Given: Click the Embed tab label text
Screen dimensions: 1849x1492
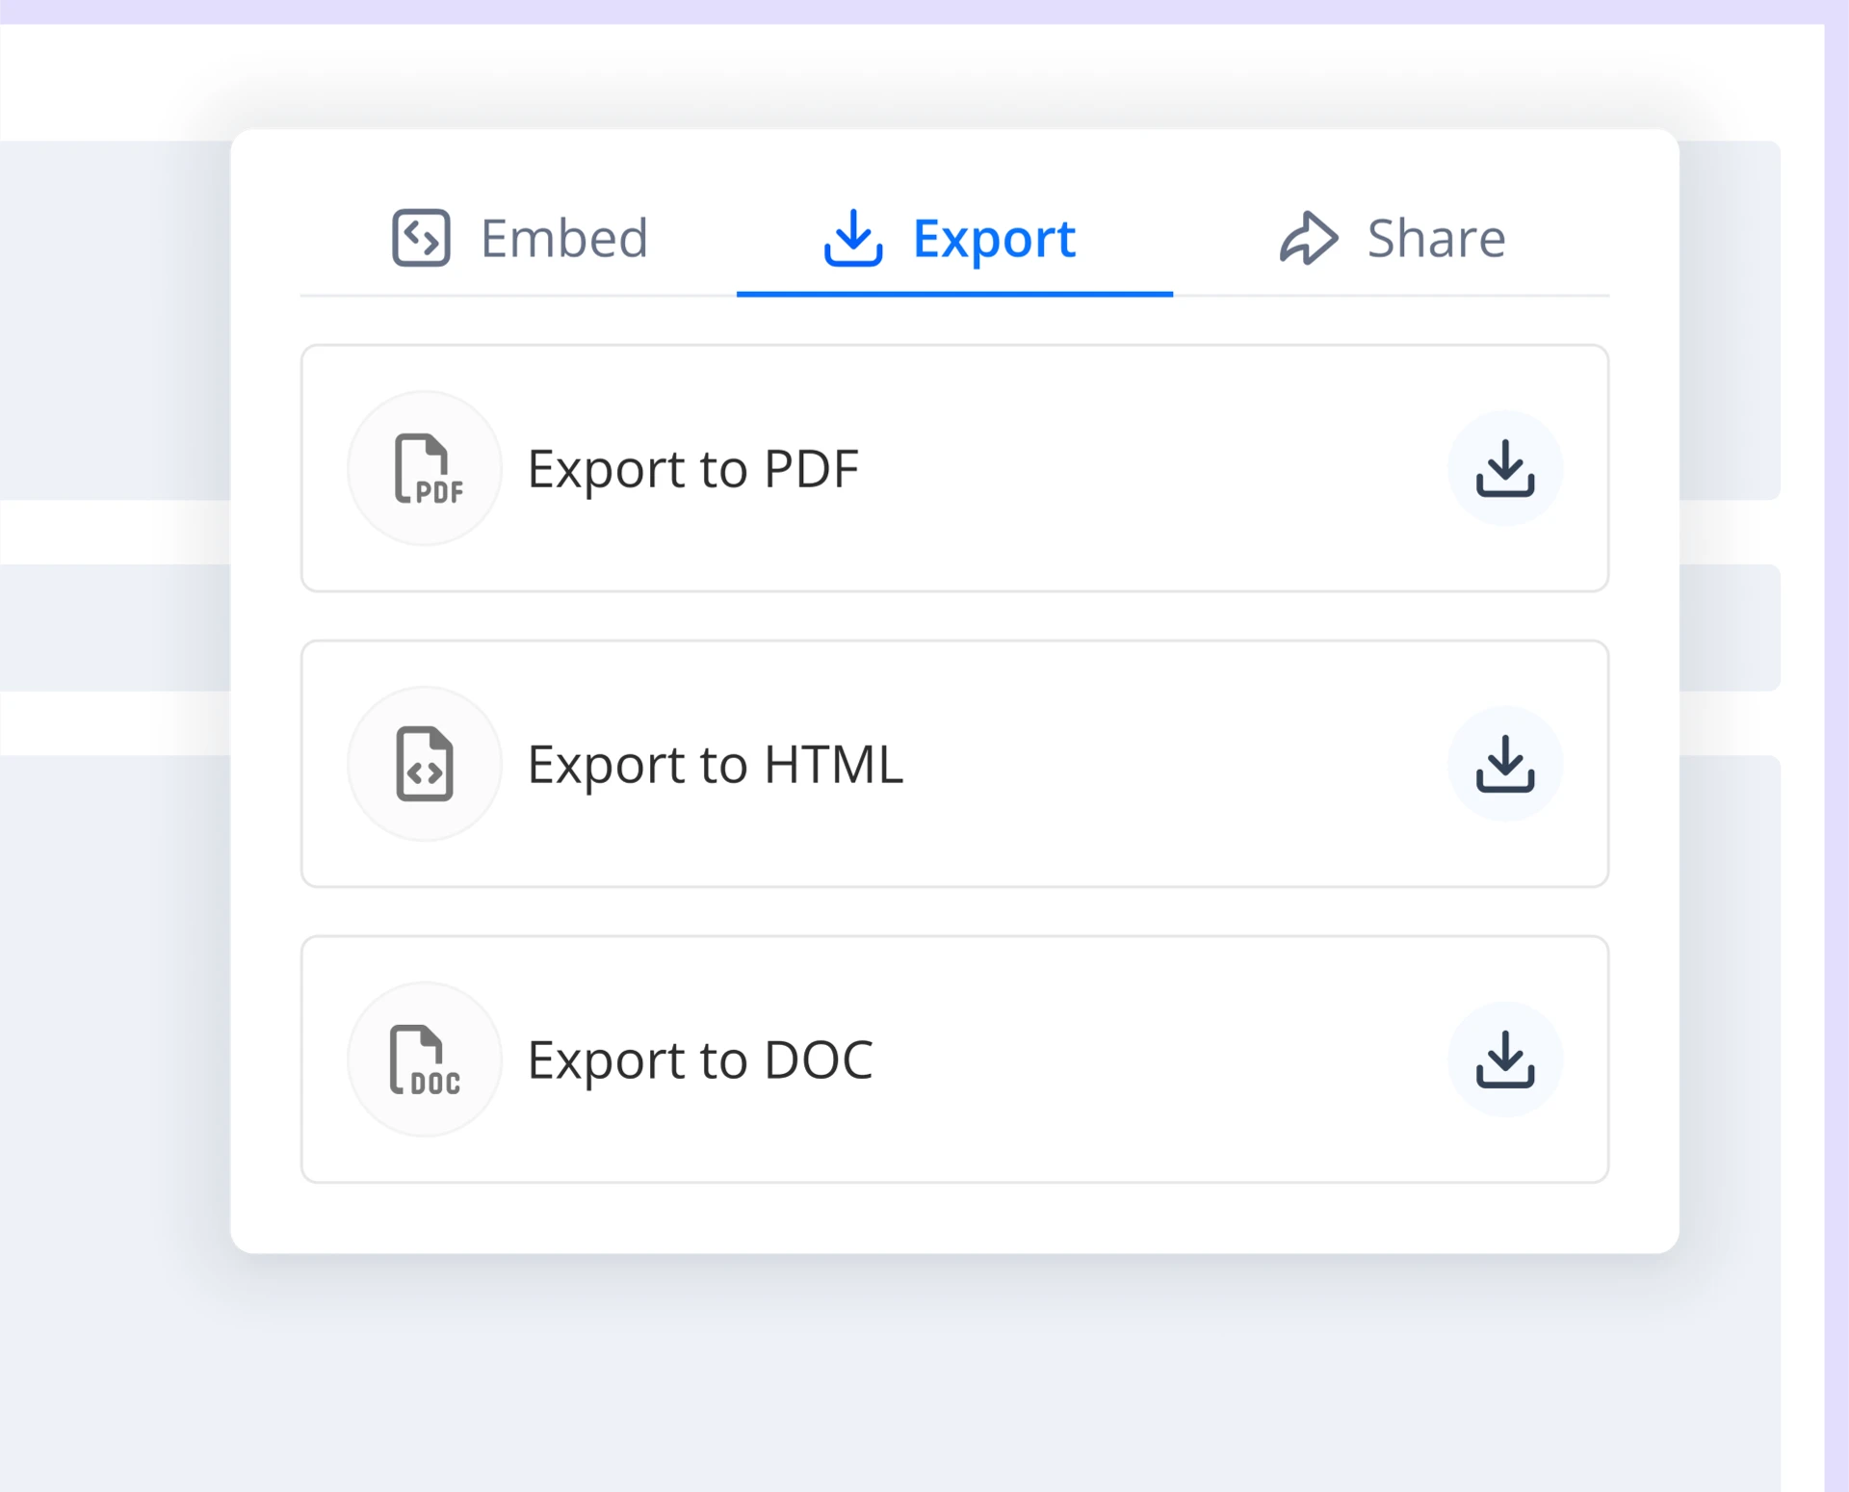Looking at the screenshot, I should pos(564,238).
